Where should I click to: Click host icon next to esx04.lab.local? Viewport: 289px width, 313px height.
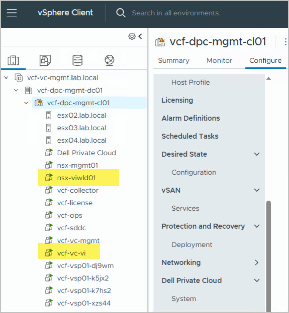pyautogui.click(x=49, y=140)
